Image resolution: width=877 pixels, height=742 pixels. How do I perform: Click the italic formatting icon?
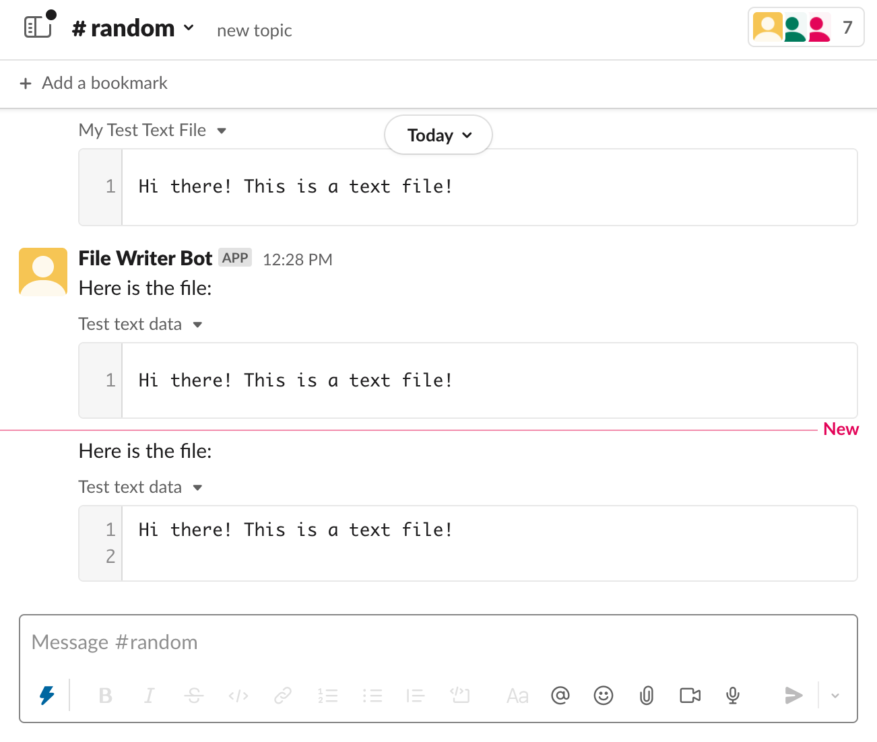149,696
